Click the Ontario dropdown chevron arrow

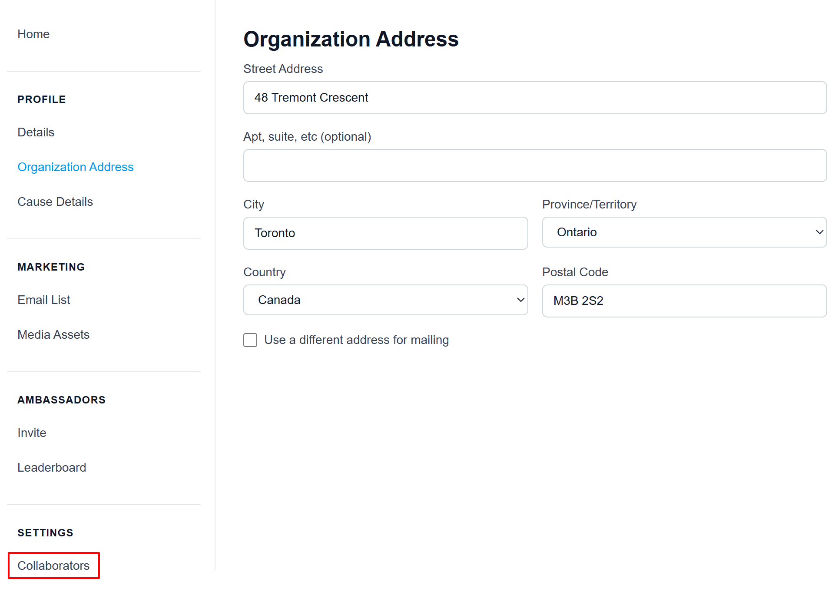(x=819, y=232)
